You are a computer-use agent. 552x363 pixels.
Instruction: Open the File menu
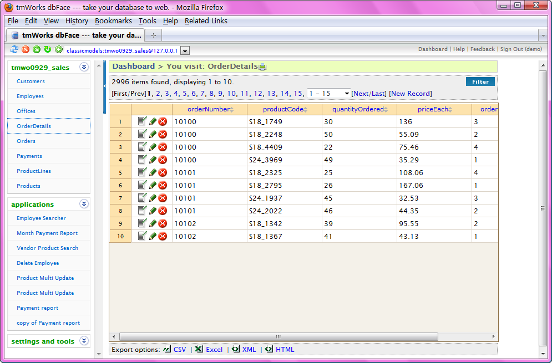pyautogui.click(x=13, y=21)
